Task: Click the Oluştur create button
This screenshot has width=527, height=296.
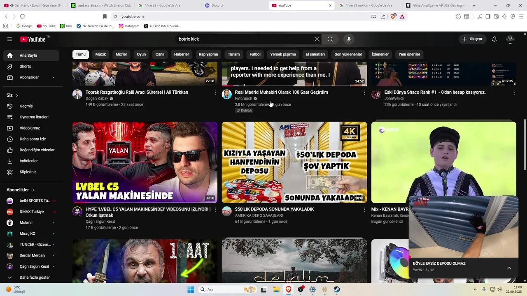Action: [x=472, y=39]
